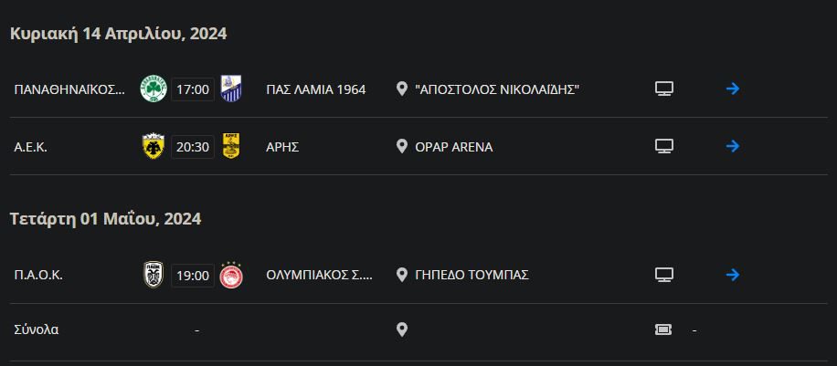
Task: Click TV icon for AEK–Aris match
Action: pyautogui.click(x=664, y=146)
